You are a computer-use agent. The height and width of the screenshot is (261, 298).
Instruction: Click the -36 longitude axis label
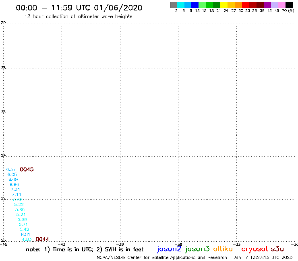(178, 245)
